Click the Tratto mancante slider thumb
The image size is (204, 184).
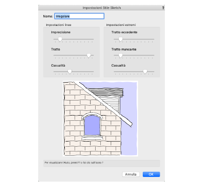coord(121,55)
